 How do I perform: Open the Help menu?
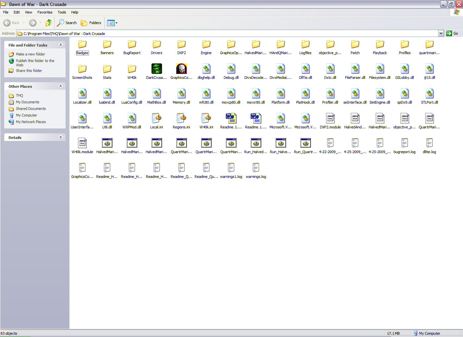pos(75,12)
